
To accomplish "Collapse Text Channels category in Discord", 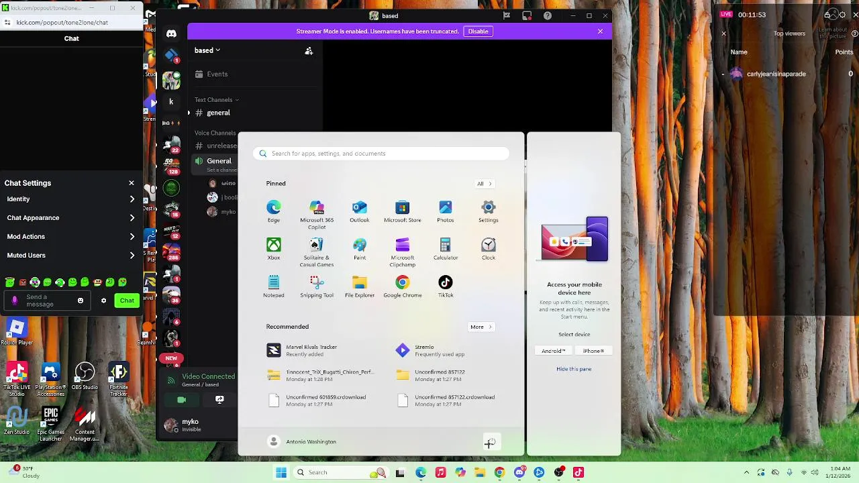I will tap(216, 100).
